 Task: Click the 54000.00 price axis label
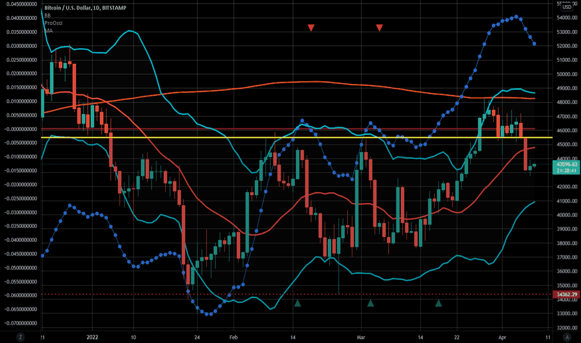point(567,18)
